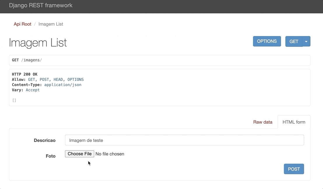Click the GET /imagens/ request line
The image size is (323, 189).
click(27, 60)
